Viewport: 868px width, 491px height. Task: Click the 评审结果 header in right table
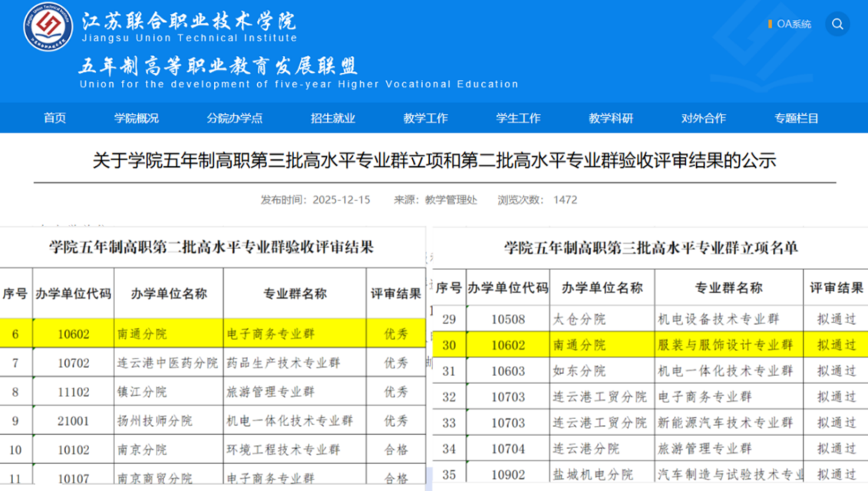click(x=836, y=288)
